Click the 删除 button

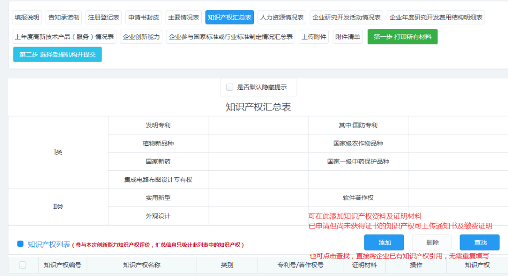click(x=432, y=242)
